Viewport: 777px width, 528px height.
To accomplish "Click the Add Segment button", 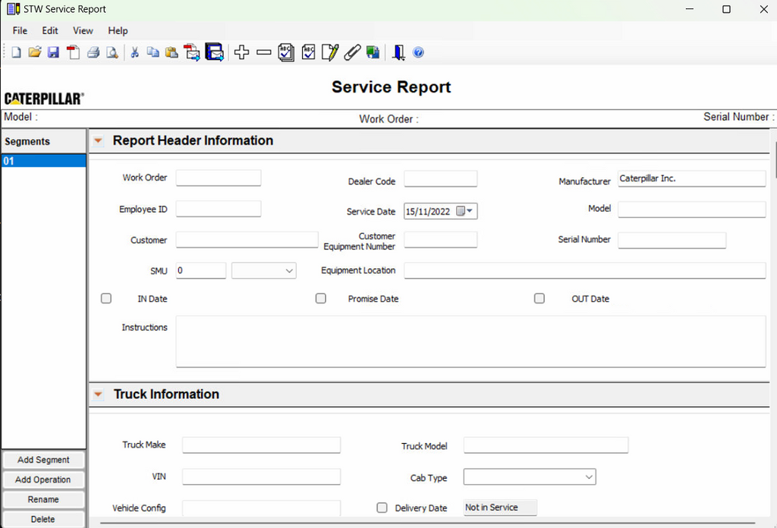I will [43, 460].
